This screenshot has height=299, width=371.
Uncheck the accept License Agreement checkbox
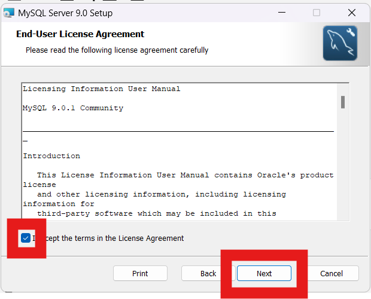[x=26, y=238]
